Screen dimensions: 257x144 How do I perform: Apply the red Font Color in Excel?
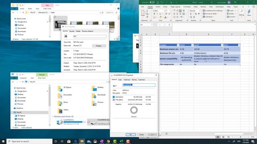165,17
